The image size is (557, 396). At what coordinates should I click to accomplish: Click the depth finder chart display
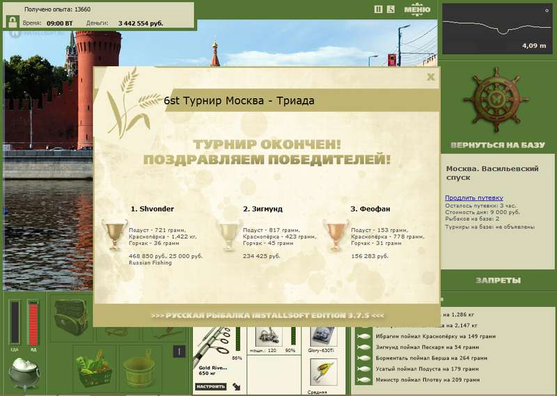pyautogui.click(x=496, y=29)
